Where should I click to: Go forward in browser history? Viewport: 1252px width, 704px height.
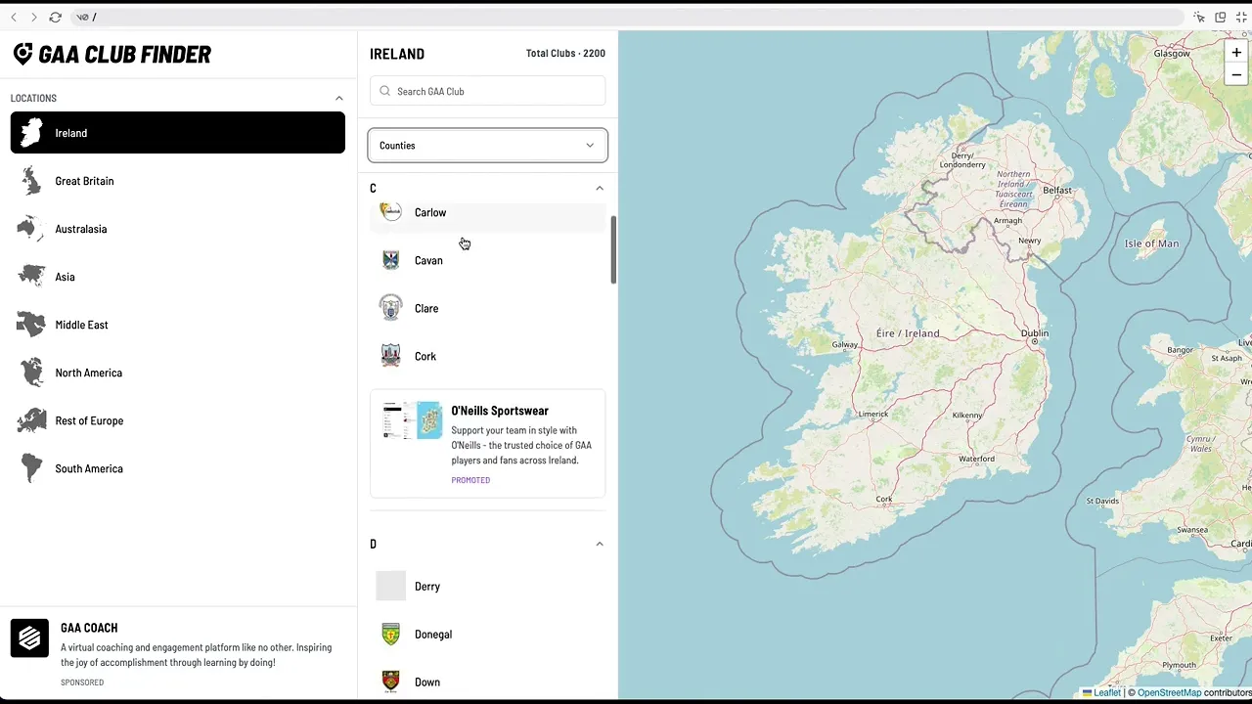click(x=33, y=17)
